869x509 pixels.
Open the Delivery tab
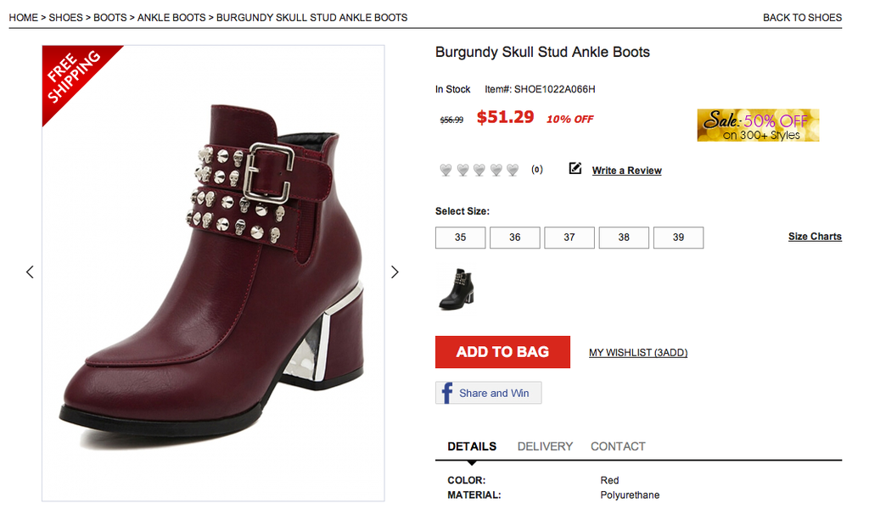click(x=545, y=446)
